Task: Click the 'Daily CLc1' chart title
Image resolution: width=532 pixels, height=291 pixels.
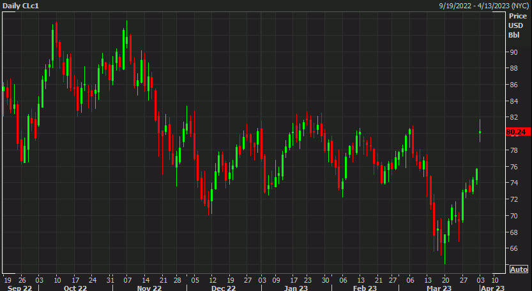Action: [20, 6]
